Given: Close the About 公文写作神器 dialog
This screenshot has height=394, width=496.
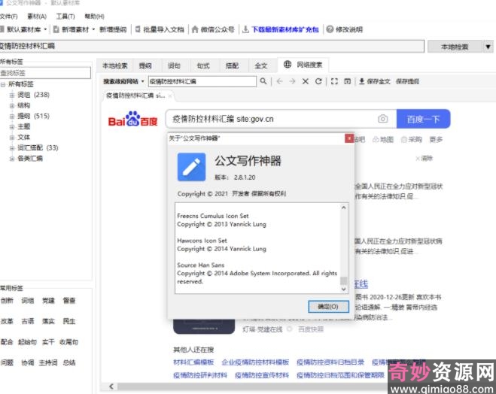Looking at the screenshot, I should click(x=349, y=138).
